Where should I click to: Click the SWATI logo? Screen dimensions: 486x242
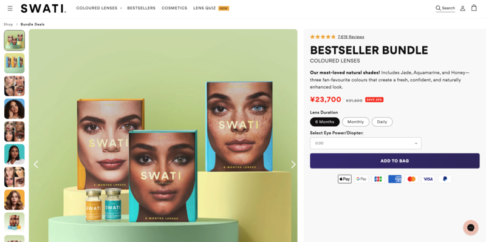point(43,8)
